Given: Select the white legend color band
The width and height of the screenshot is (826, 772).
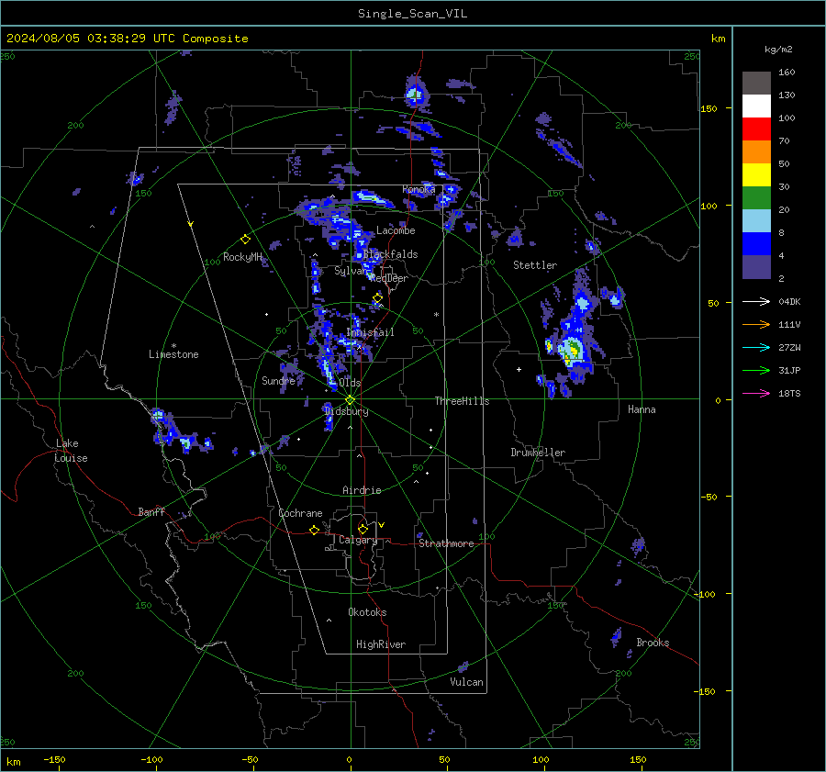Looking at the screenshot, I should coord(756,106).
